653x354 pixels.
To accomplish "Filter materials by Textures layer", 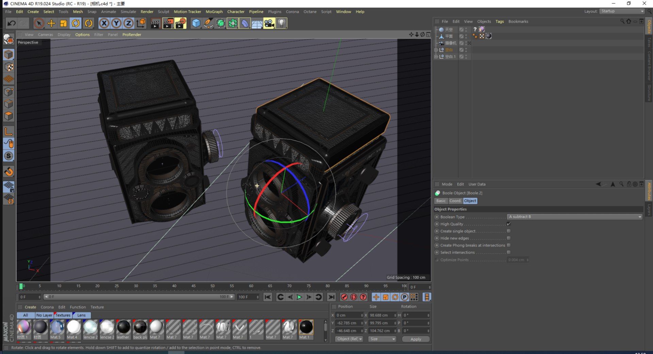I will click(x=63, y=315).
